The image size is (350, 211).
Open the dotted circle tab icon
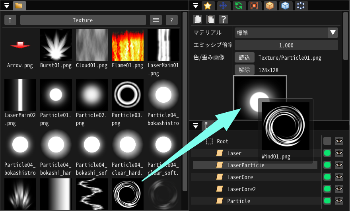pos(301,6)
